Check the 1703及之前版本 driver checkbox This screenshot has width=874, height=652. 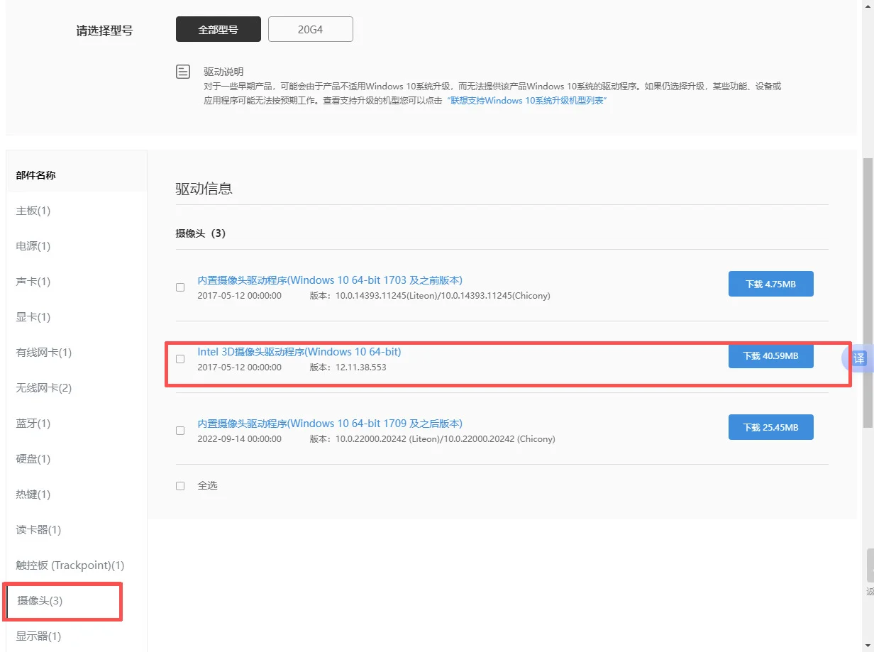click(180, 287)
